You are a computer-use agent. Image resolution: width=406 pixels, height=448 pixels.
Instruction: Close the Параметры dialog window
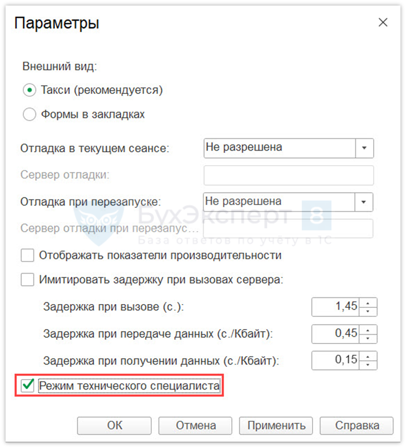point(383,23)
